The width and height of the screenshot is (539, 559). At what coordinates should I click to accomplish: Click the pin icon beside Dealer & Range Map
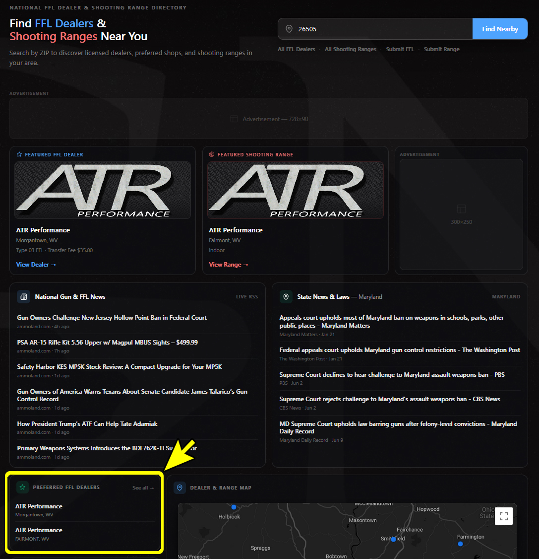coord(180,488)
